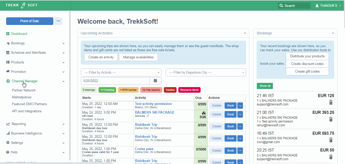Viewport: 345px width, 164px height.
Task: Expand the Bookings sidebar menu chevron
Action: 64,43
